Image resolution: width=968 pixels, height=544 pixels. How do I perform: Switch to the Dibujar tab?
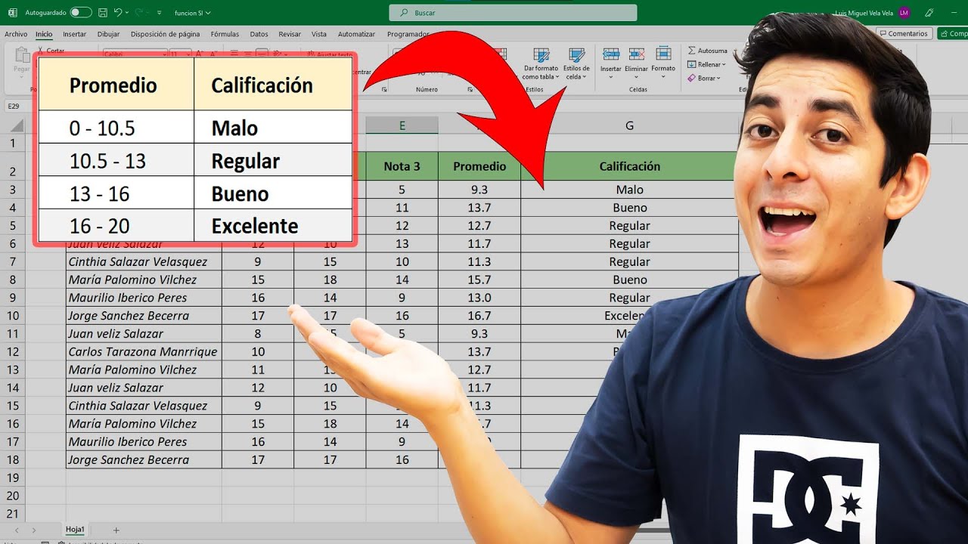pos(109,34)
